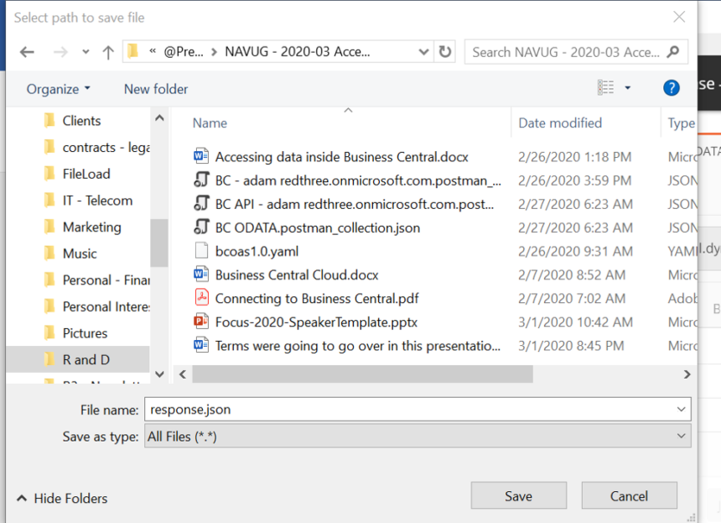This screenshot has height=523, width=721.
Task: Refresh the current folder view
Action: point(444,51)
